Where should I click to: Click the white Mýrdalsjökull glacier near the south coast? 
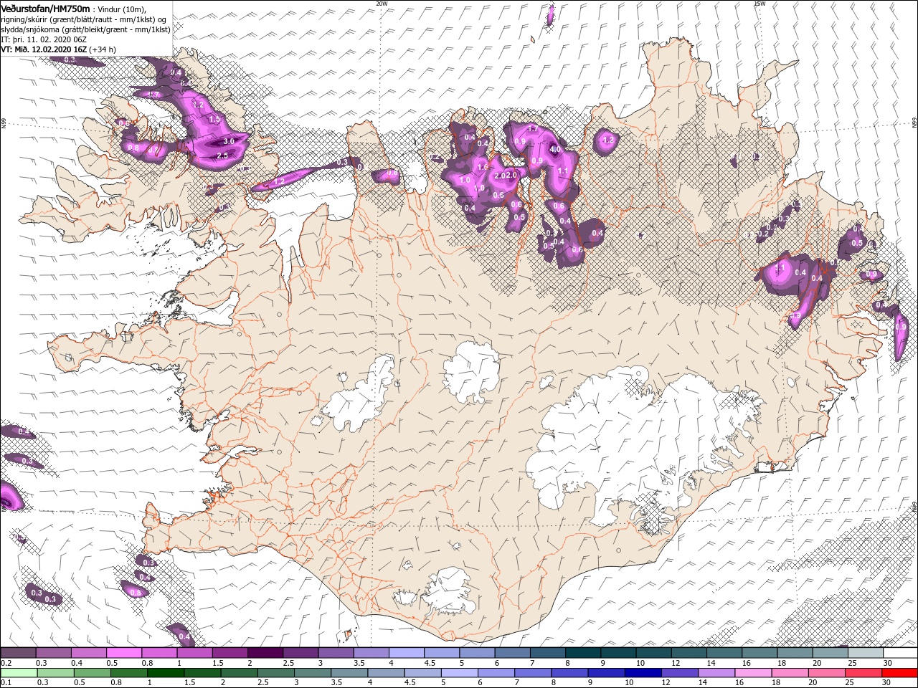click(449, 591)
